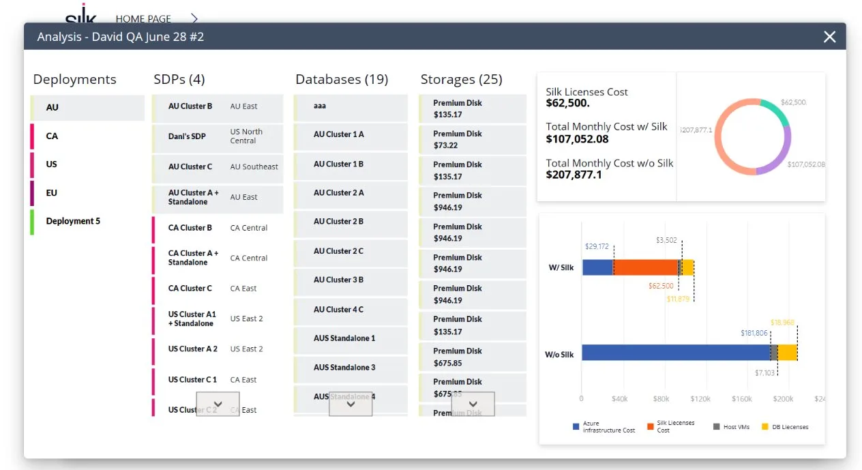Select Dani's SDP in US North Central

[217, 137]
